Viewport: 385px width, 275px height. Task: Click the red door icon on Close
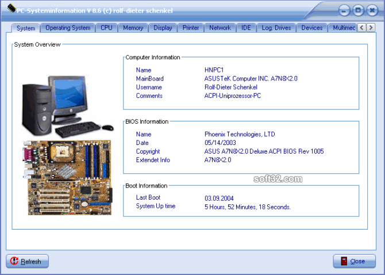pos(344,261)
